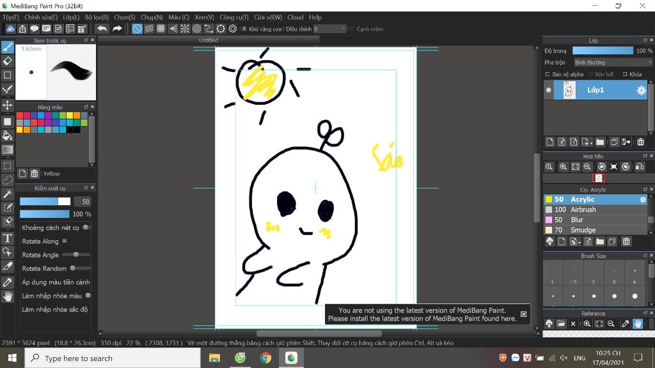Click the brush size value field showing 50

(83, 201)
